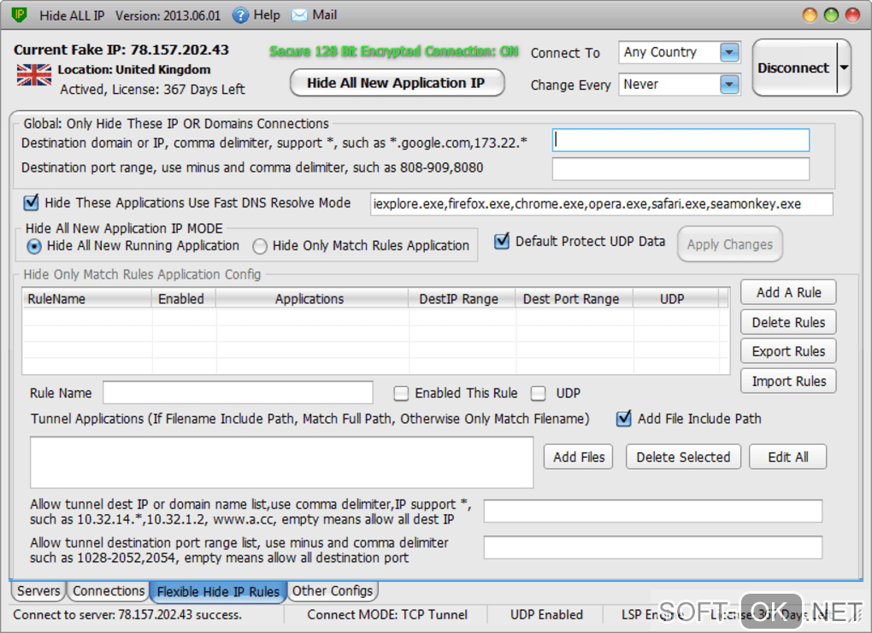The image size is (872, 633).
Task: Click the Help menu label
Action: [x=267, y=15]
